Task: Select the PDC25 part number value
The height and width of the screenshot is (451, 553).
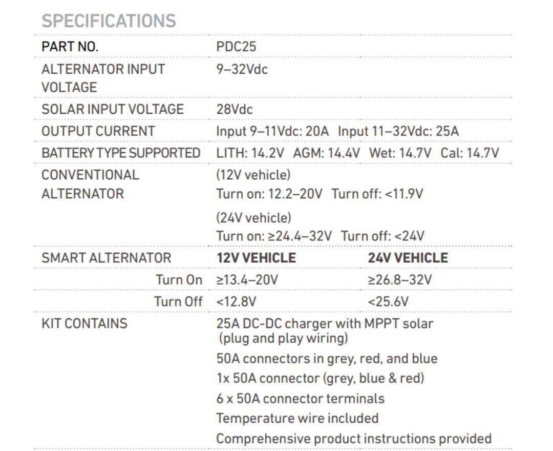Action: click(x=236, y=47)
